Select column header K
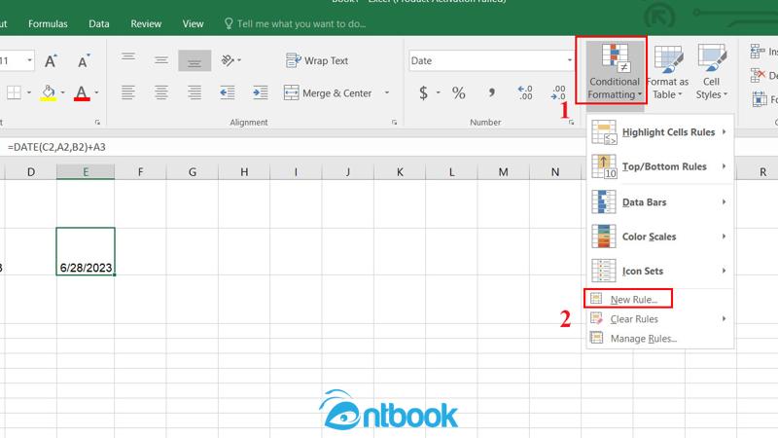 (x=400, y=172)
